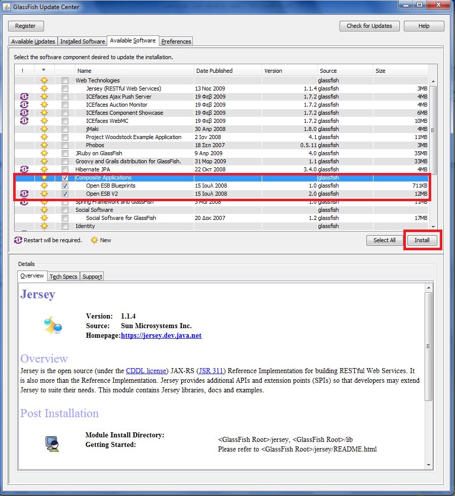Check the Web Technologies checkbox

point(65,81)
